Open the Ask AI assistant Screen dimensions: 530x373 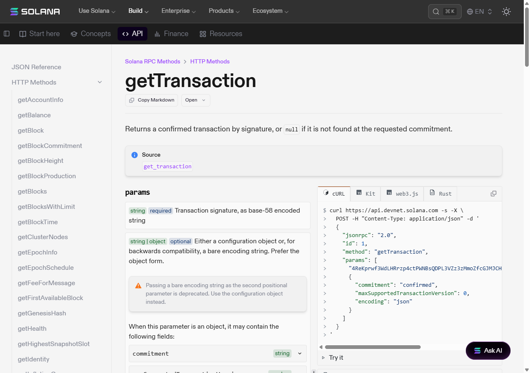click(x=488, y=351)
